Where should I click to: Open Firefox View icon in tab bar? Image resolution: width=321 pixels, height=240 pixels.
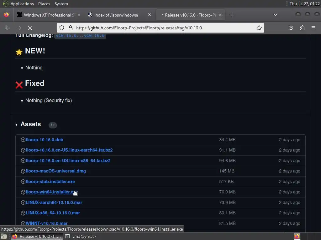click(x=6, y=15)
